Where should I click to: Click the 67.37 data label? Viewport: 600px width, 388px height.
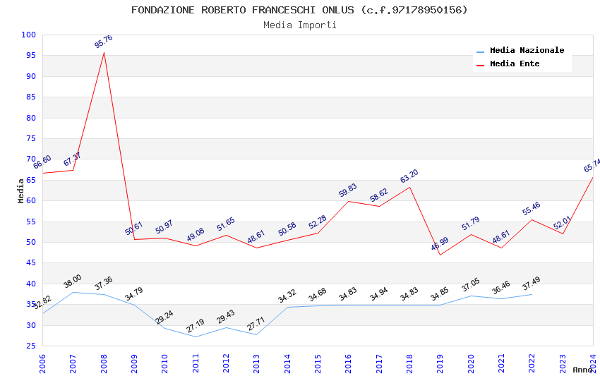tap(72, 159)
